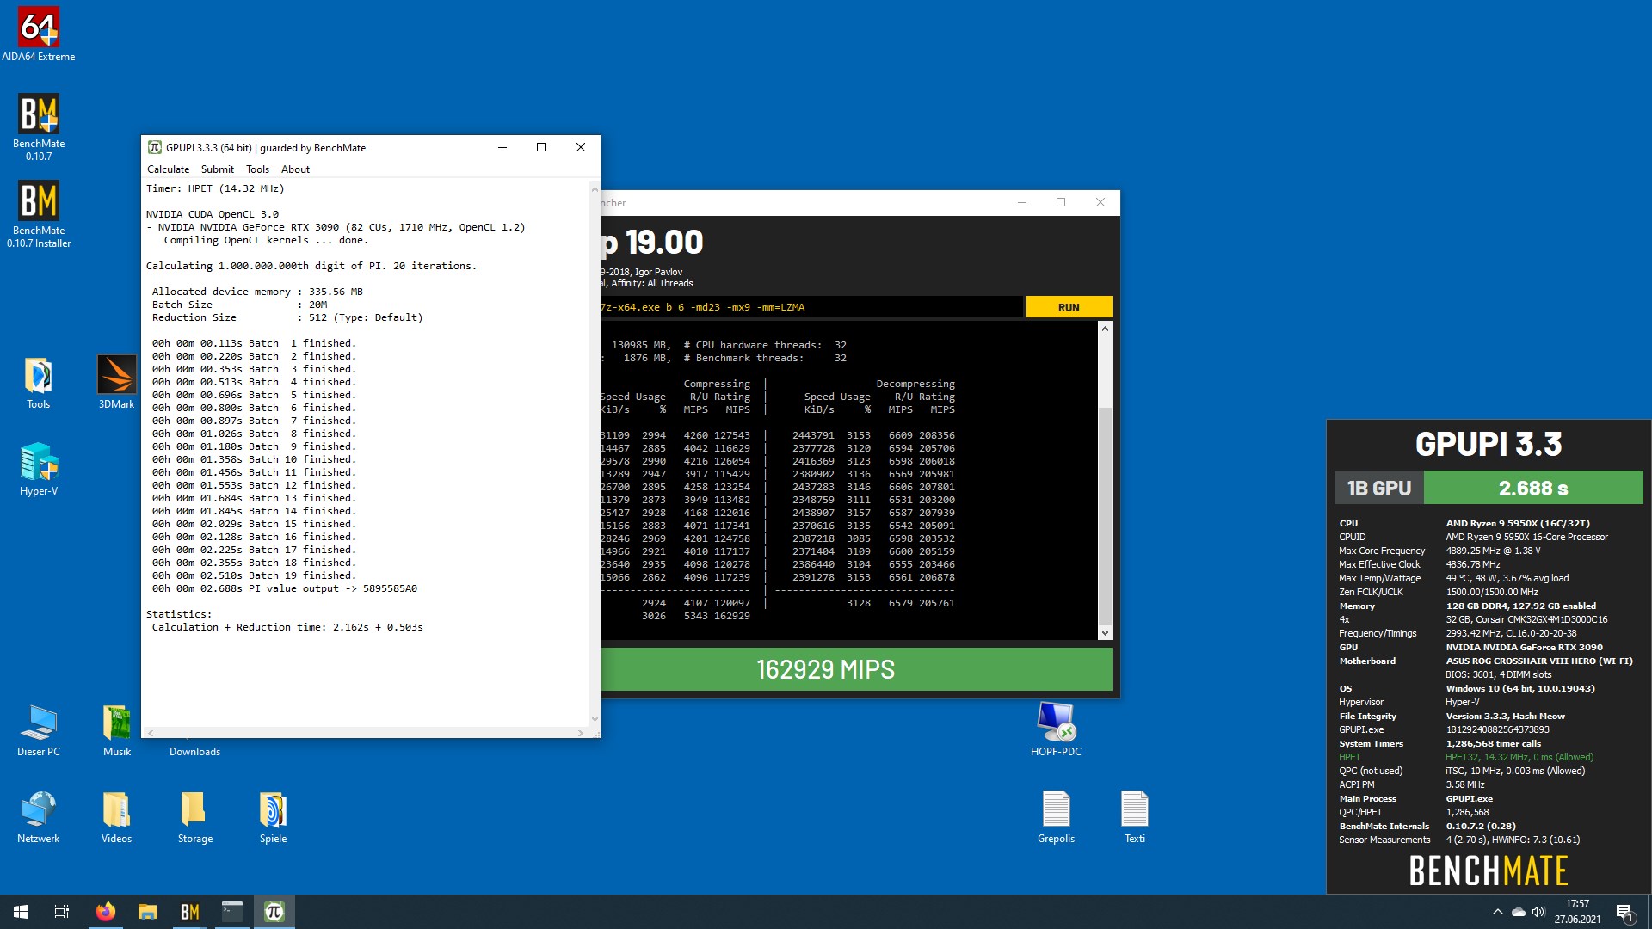Screen dimensions: 1652x929
Task: Select the Tools desktop icon
Action: pos(39,384)
